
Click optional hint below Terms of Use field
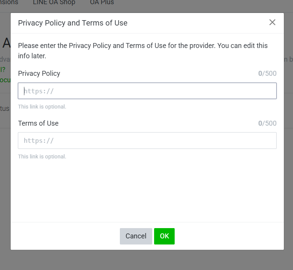click(x=42, y=157)
